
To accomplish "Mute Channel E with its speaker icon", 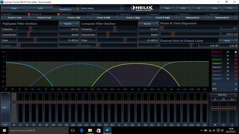I will (x=228, y=67).
